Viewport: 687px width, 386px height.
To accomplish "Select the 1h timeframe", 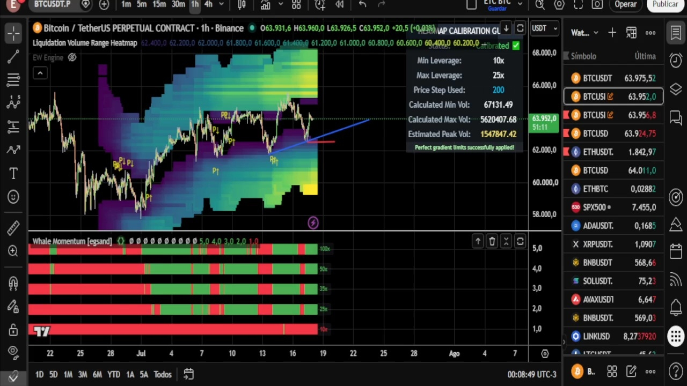I will pyautogui.click(x=195, y=4).
